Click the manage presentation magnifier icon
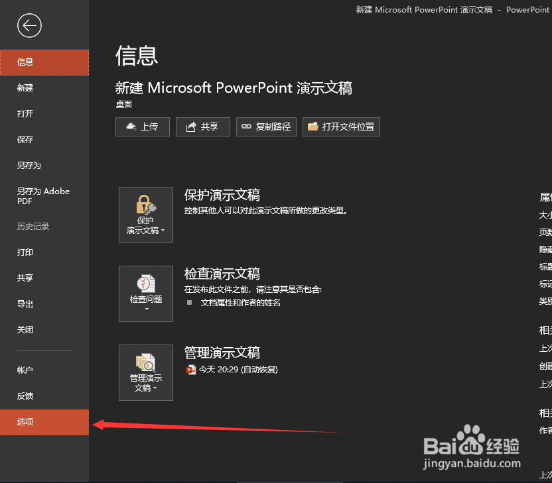The height and width of the screenshot is (483, 552). coord(146,362)
